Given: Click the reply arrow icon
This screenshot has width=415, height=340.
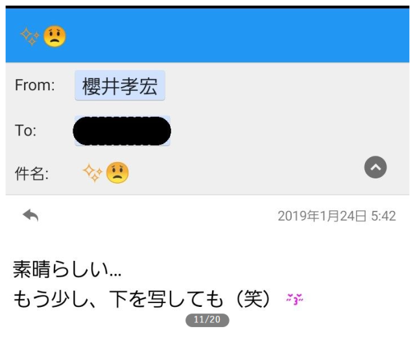Looking at the screenshot, I should click(x=30, y=215).
